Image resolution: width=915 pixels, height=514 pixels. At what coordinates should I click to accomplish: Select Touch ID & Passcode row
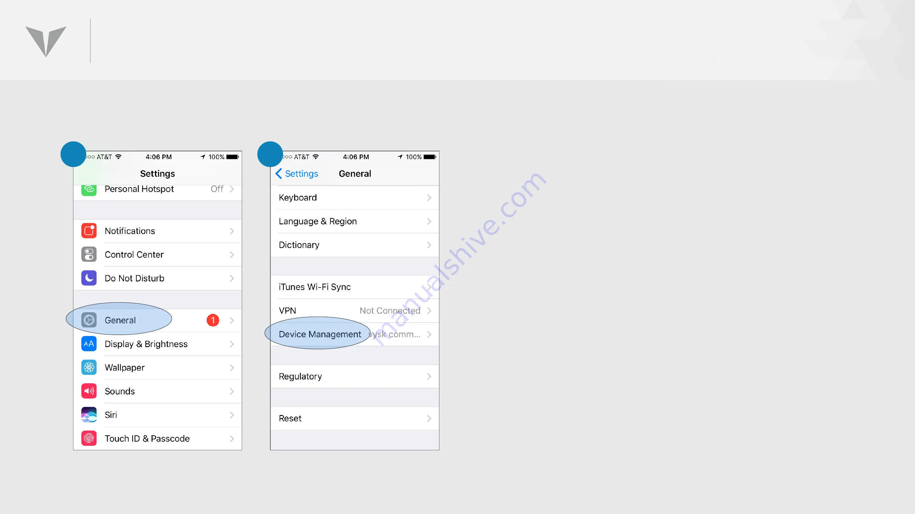pyautogui.click(x=157, y=438)
